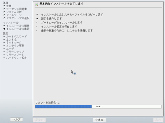Screen dimensions: 165x123
Task: Click the インストール section heading
Action: (11, 23)
